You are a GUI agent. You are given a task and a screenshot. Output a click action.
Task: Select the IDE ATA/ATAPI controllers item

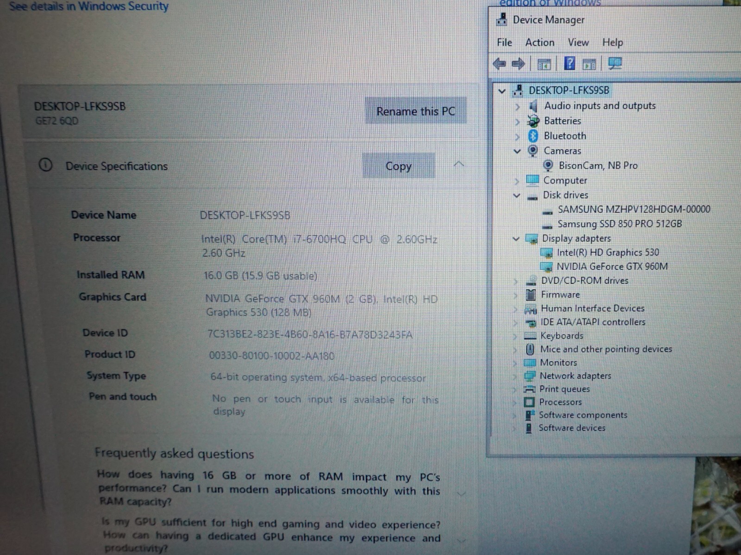[592, 322]
